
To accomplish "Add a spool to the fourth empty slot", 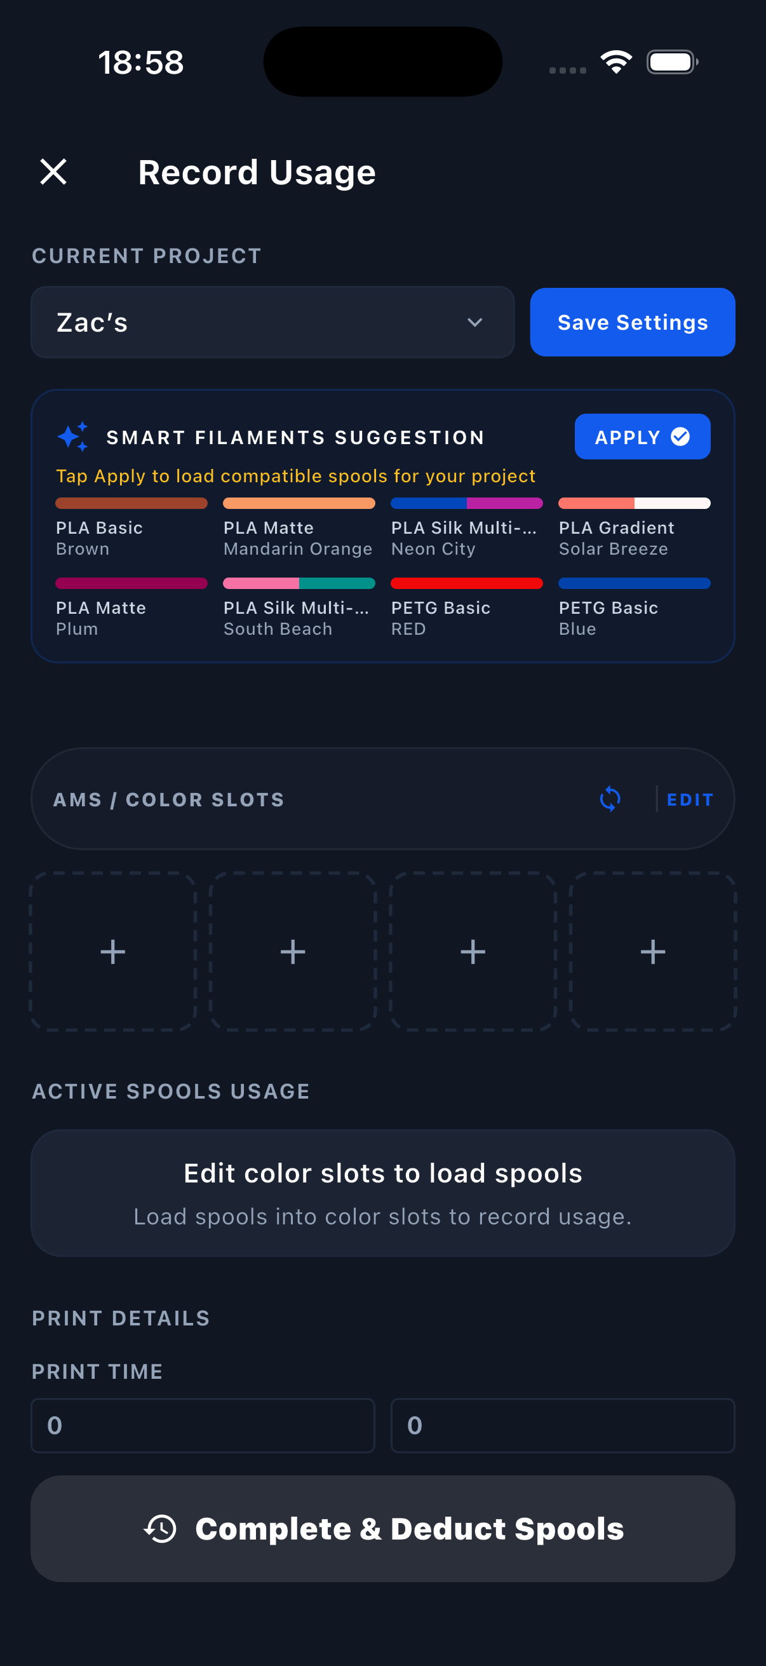I will pos(652,951).
